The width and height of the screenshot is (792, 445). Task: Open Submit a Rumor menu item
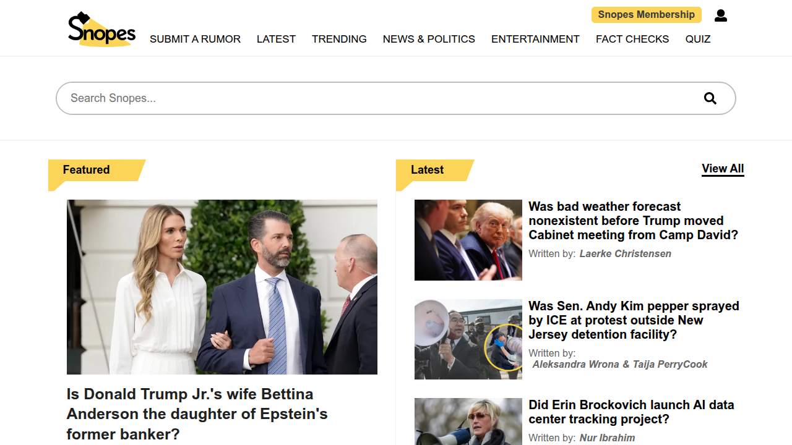click(195, 39)
